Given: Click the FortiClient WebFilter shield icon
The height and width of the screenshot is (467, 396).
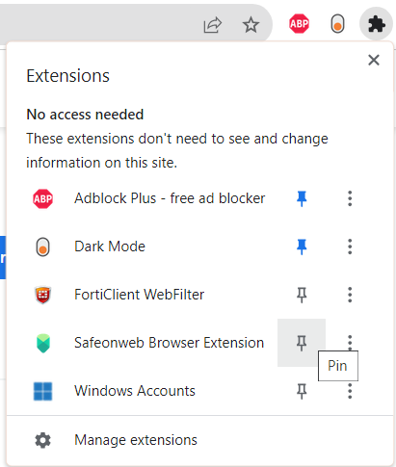Looking at the screenshot, I should [x=42, y=295].
